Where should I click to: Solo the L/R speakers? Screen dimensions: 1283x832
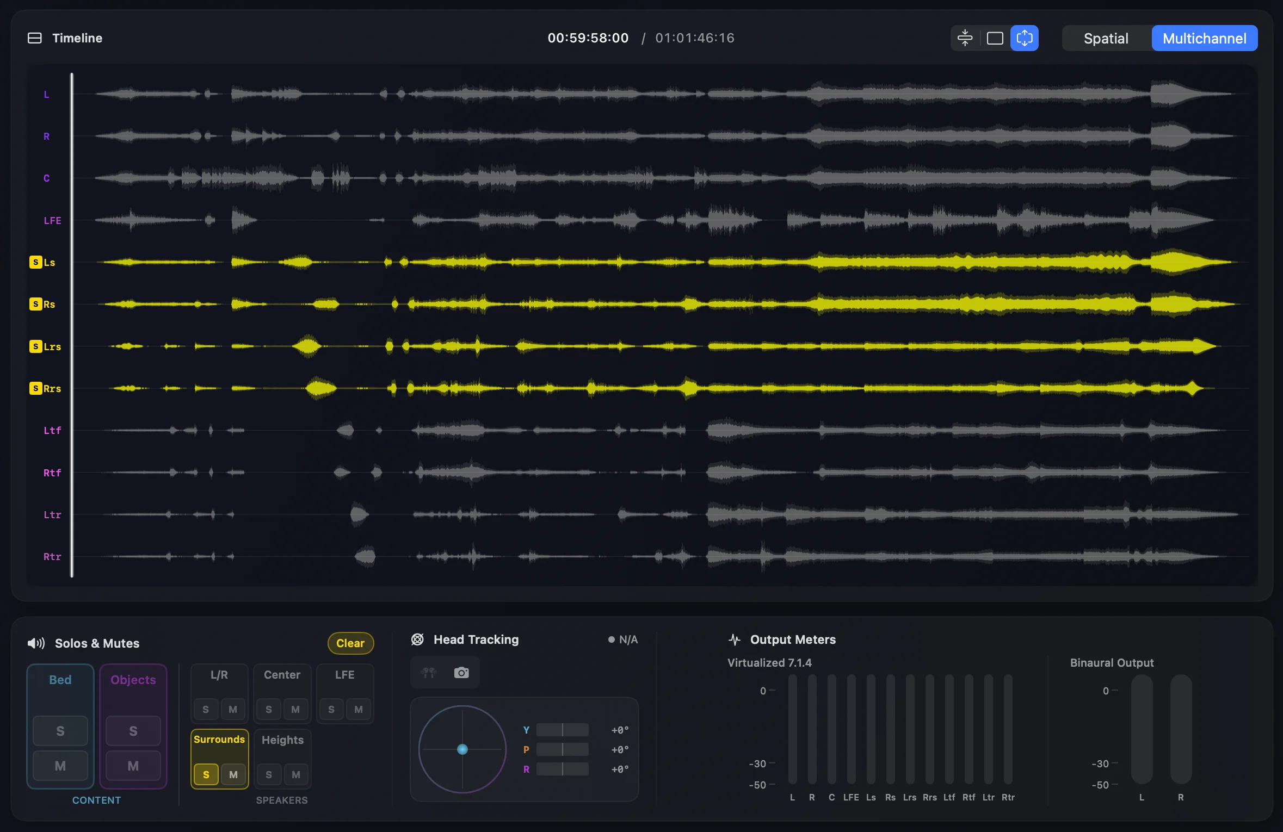(x=205, y=709)
